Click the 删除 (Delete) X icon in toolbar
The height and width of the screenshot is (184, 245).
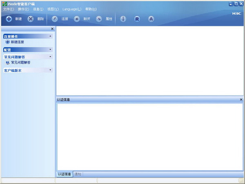[31, 19]
